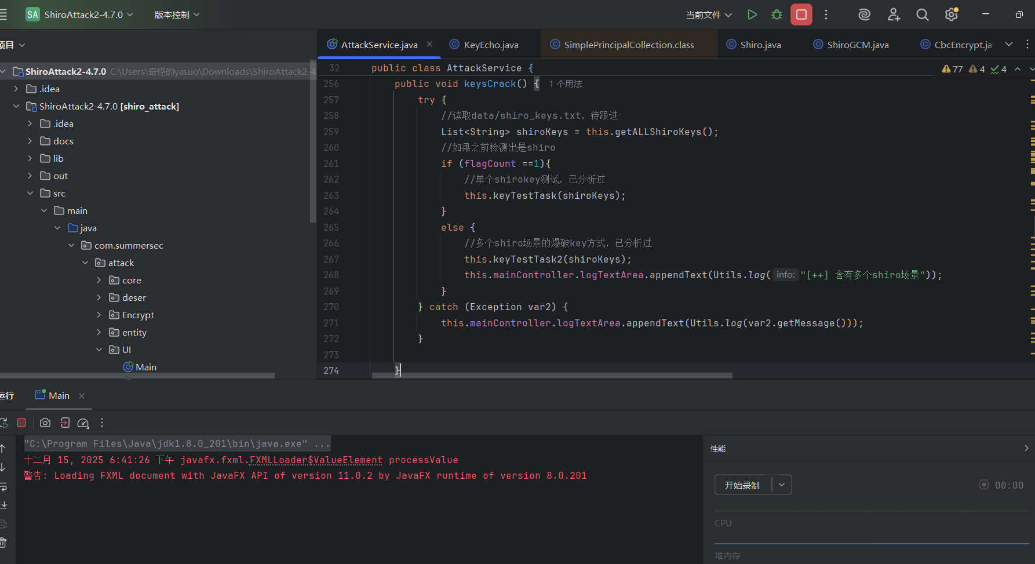Viewport: 1035px width, 564px height.
Task: Click the profiler gauge icon in run toolbar
Action: [83, 423]
